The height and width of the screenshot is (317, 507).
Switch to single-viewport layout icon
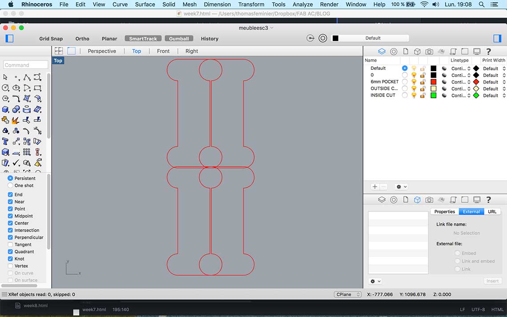(72, 51)
